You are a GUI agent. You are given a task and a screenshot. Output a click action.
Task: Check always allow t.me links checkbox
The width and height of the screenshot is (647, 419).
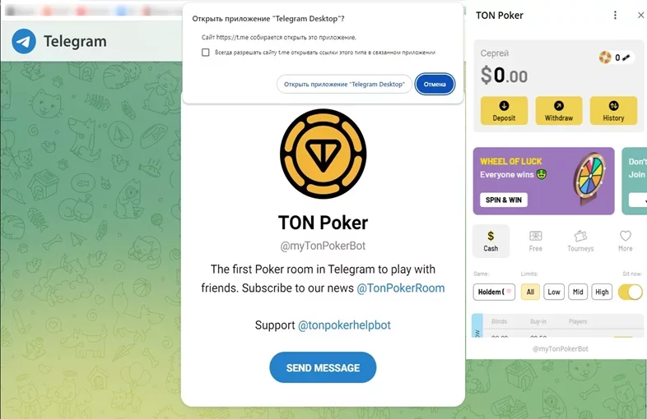pos(206,53)
